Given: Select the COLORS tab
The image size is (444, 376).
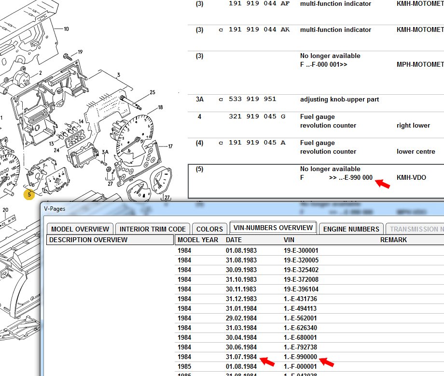Looking at the screenshot, I should pos(209,229).
